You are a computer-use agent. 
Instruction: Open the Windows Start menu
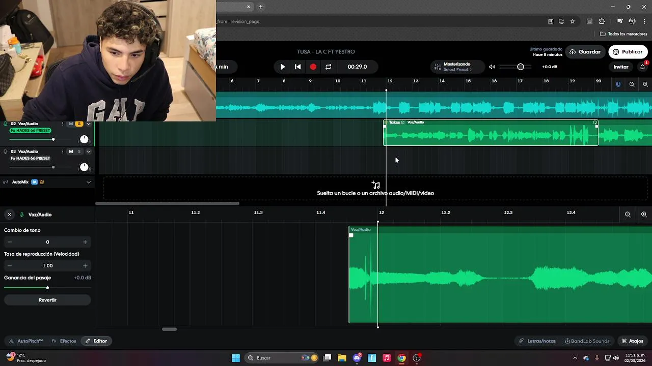(x=236, y=358)
